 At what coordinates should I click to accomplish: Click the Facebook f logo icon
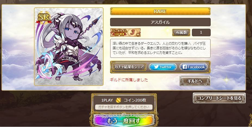click(185, 67)
